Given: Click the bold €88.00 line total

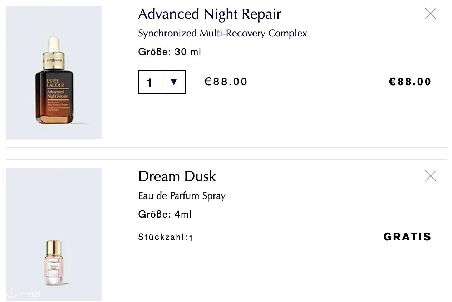Looking at the screenshot, I should [x=410, y=82].
